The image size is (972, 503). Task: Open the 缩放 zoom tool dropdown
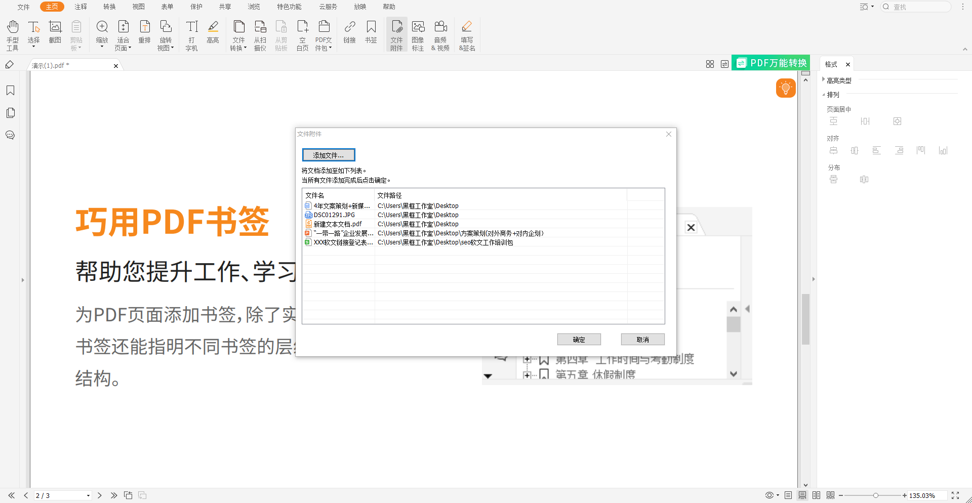click(102, 34)
